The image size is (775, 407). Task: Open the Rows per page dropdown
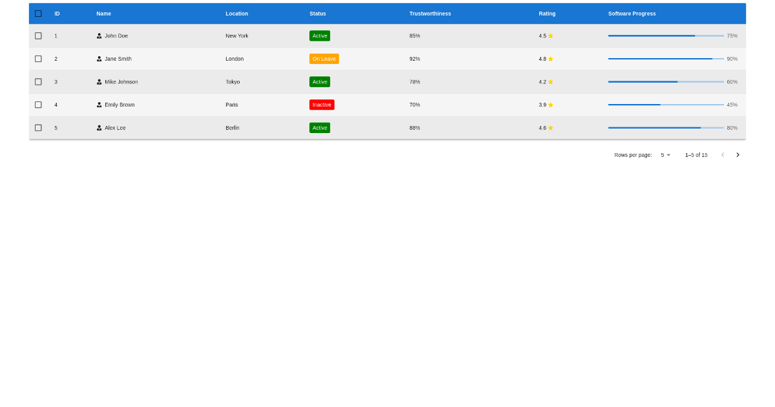(664, 154)
